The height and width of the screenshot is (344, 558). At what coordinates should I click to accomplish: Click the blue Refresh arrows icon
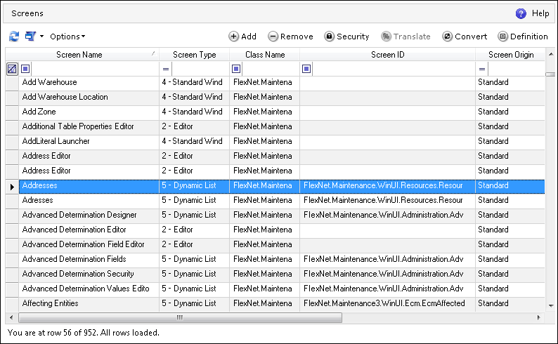tap(14, 37)
